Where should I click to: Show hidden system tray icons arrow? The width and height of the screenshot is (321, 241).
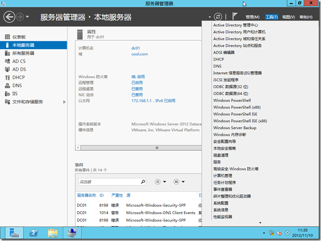click(x=264, y=233)
